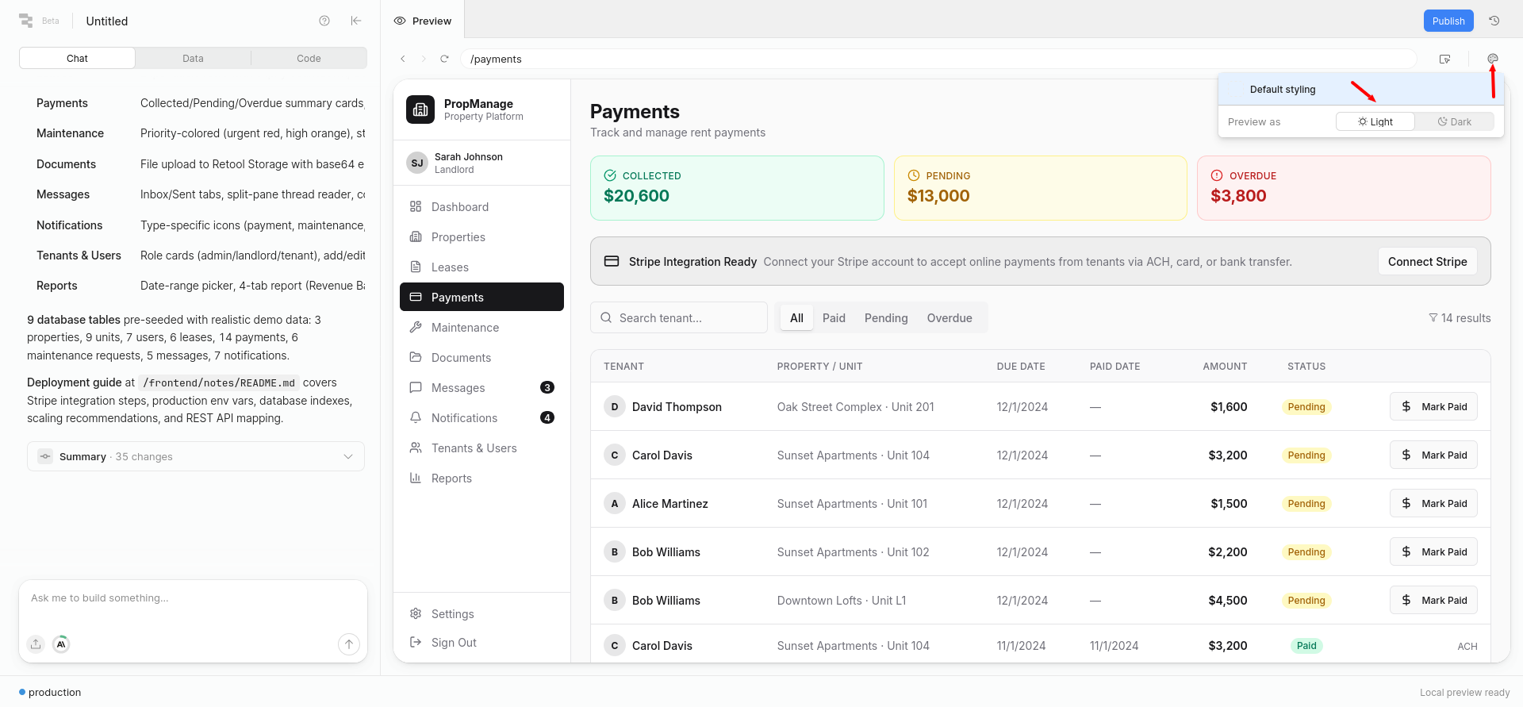Select Payments in sidebar
This screenshot has height=707, width=1523.
[x=481, y=297]
